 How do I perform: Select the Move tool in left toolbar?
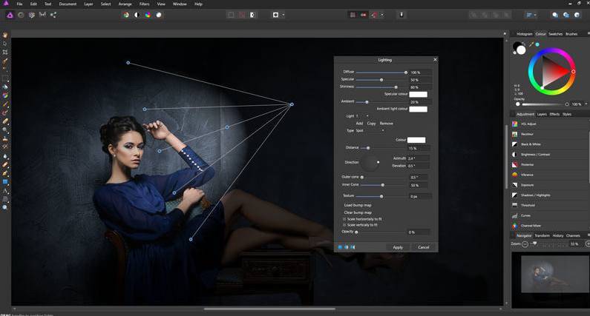pyautogui.click(x=5, y=44)
